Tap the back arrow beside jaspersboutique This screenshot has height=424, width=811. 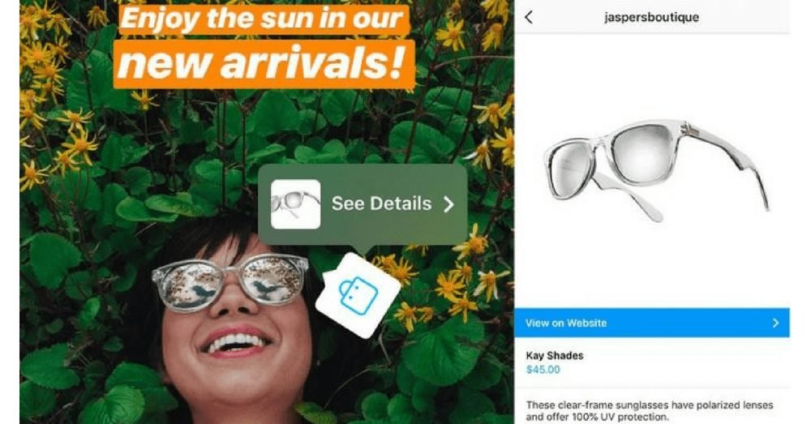(x=528, y=17)
